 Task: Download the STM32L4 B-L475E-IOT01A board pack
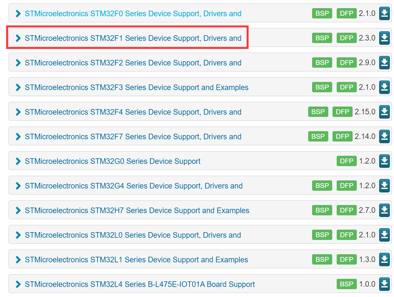coord(384,284)
